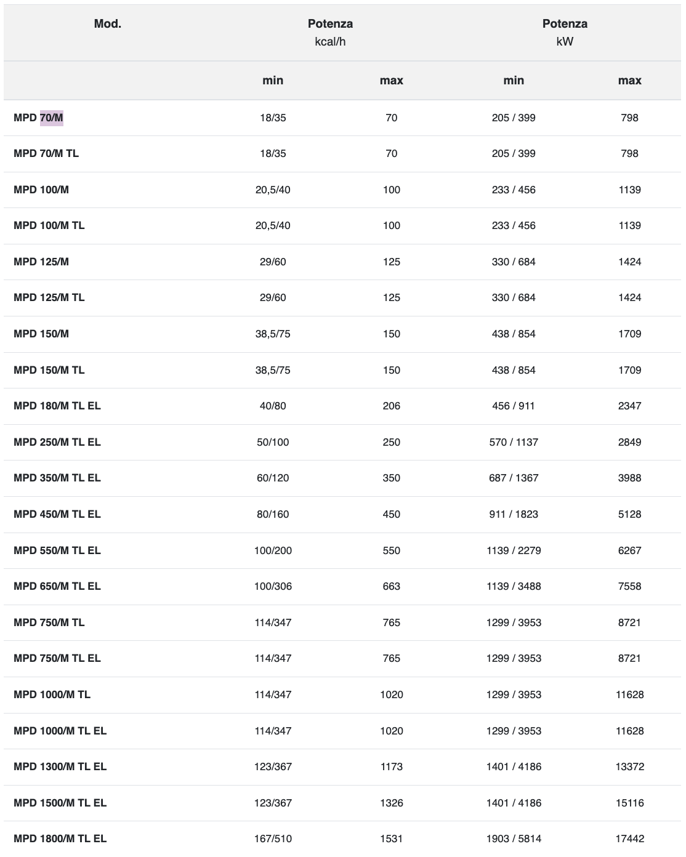Click the Potenza kW column header
Viewport: 686px width, 857px height.
click(565, 33)
